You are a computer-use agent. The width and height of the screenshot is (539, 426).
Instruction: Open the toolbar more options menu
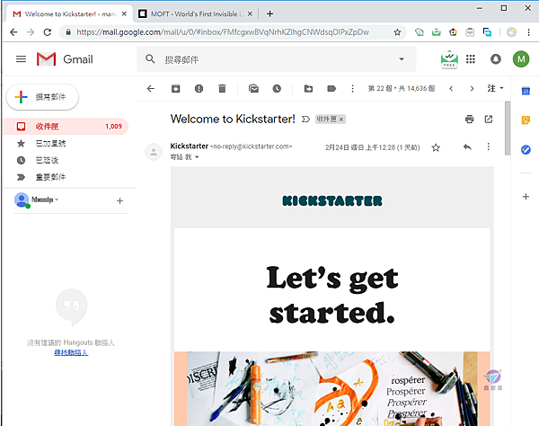tap(352, 89)
